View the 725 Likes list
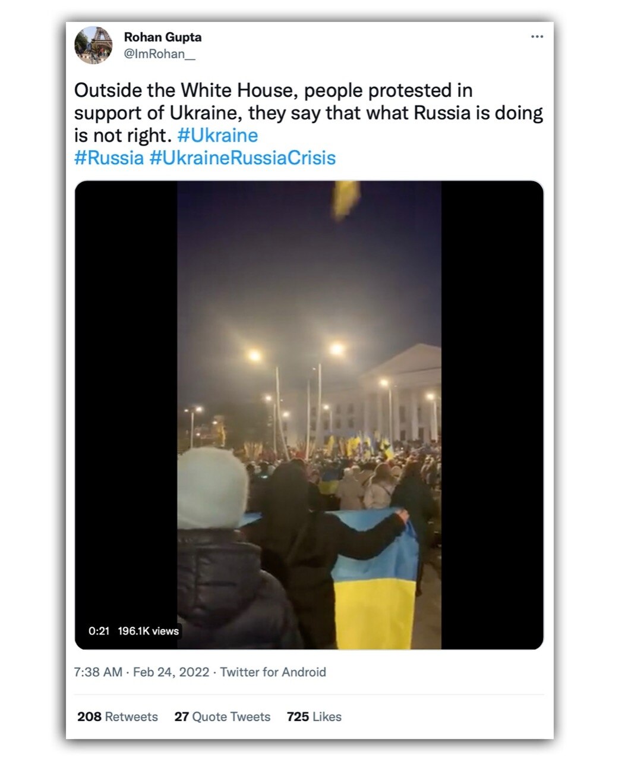Screen dimensions: 628x761 tap(314, 716)
